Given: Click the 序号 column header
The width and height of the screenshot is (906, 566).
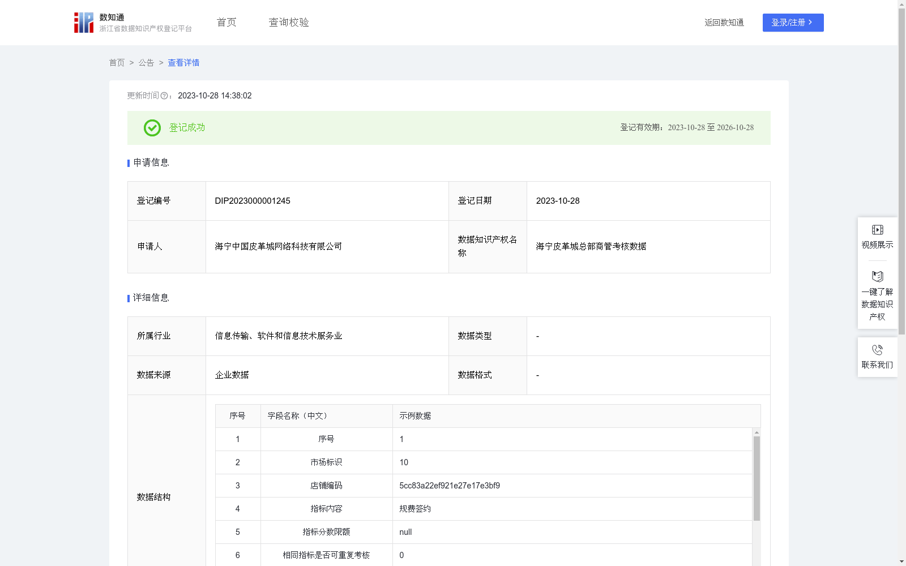Looking at the screenshot, I should click(237, 416).
